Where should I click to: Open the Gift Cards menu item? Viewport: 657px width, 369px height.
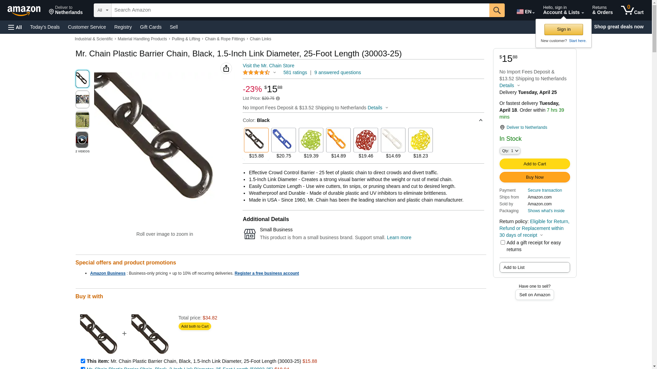click(151, 27)
